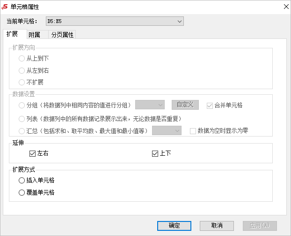
Task: Click the 确定 button
Action: click(174, 226)
